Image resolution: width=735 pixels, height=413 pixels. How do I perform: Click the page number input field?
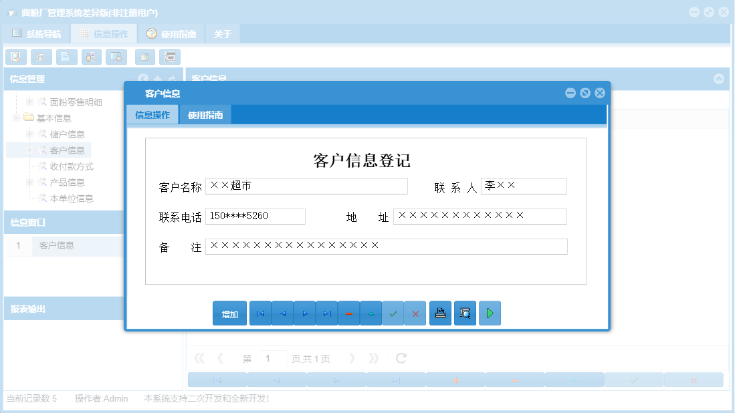pyautogui.click(x=274, y=358)
